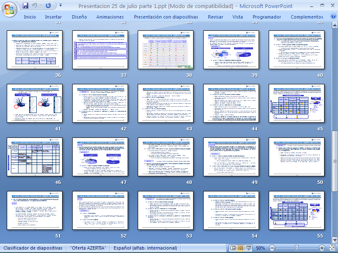Image resolution: width=338 pixels, height=253 pixels.
Task: Customize the Quick Access Toolbar dropdown
Action: point(60,5)
